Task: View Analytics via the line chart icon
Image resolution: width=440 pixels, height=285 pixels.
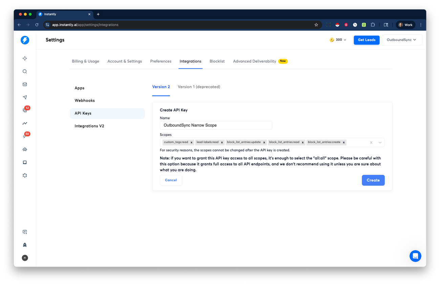Action: (x=25, y=123)
